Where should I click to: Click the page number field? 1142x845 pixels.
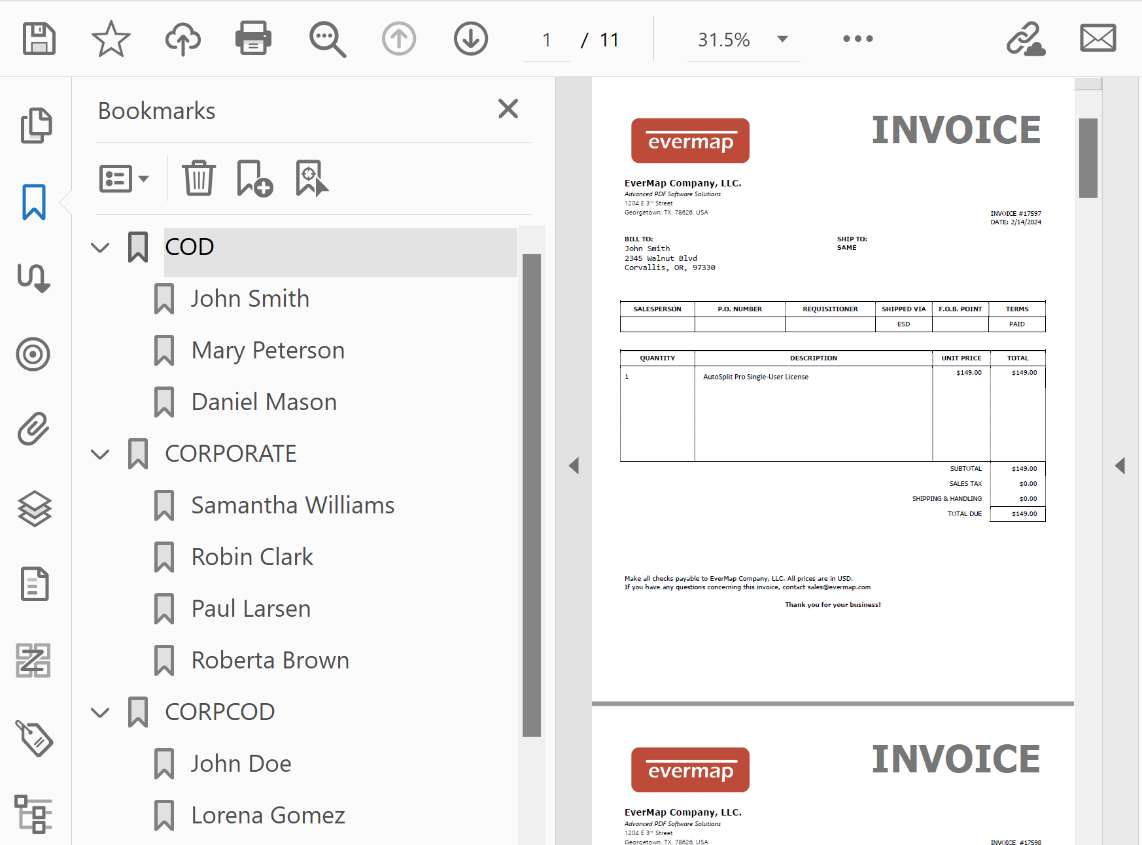click(546, 39)
